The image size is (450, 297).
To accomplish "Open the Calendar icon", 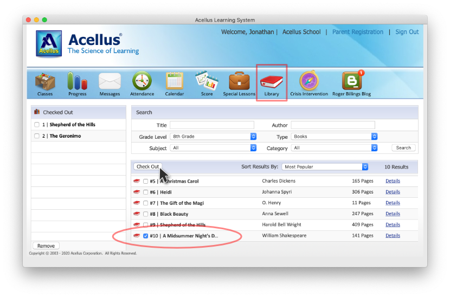I will point(174,81).
